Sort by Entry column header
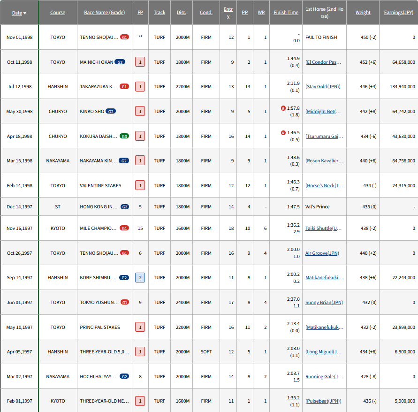Viewport: 418px width, 412px height. tap(228, 13)
